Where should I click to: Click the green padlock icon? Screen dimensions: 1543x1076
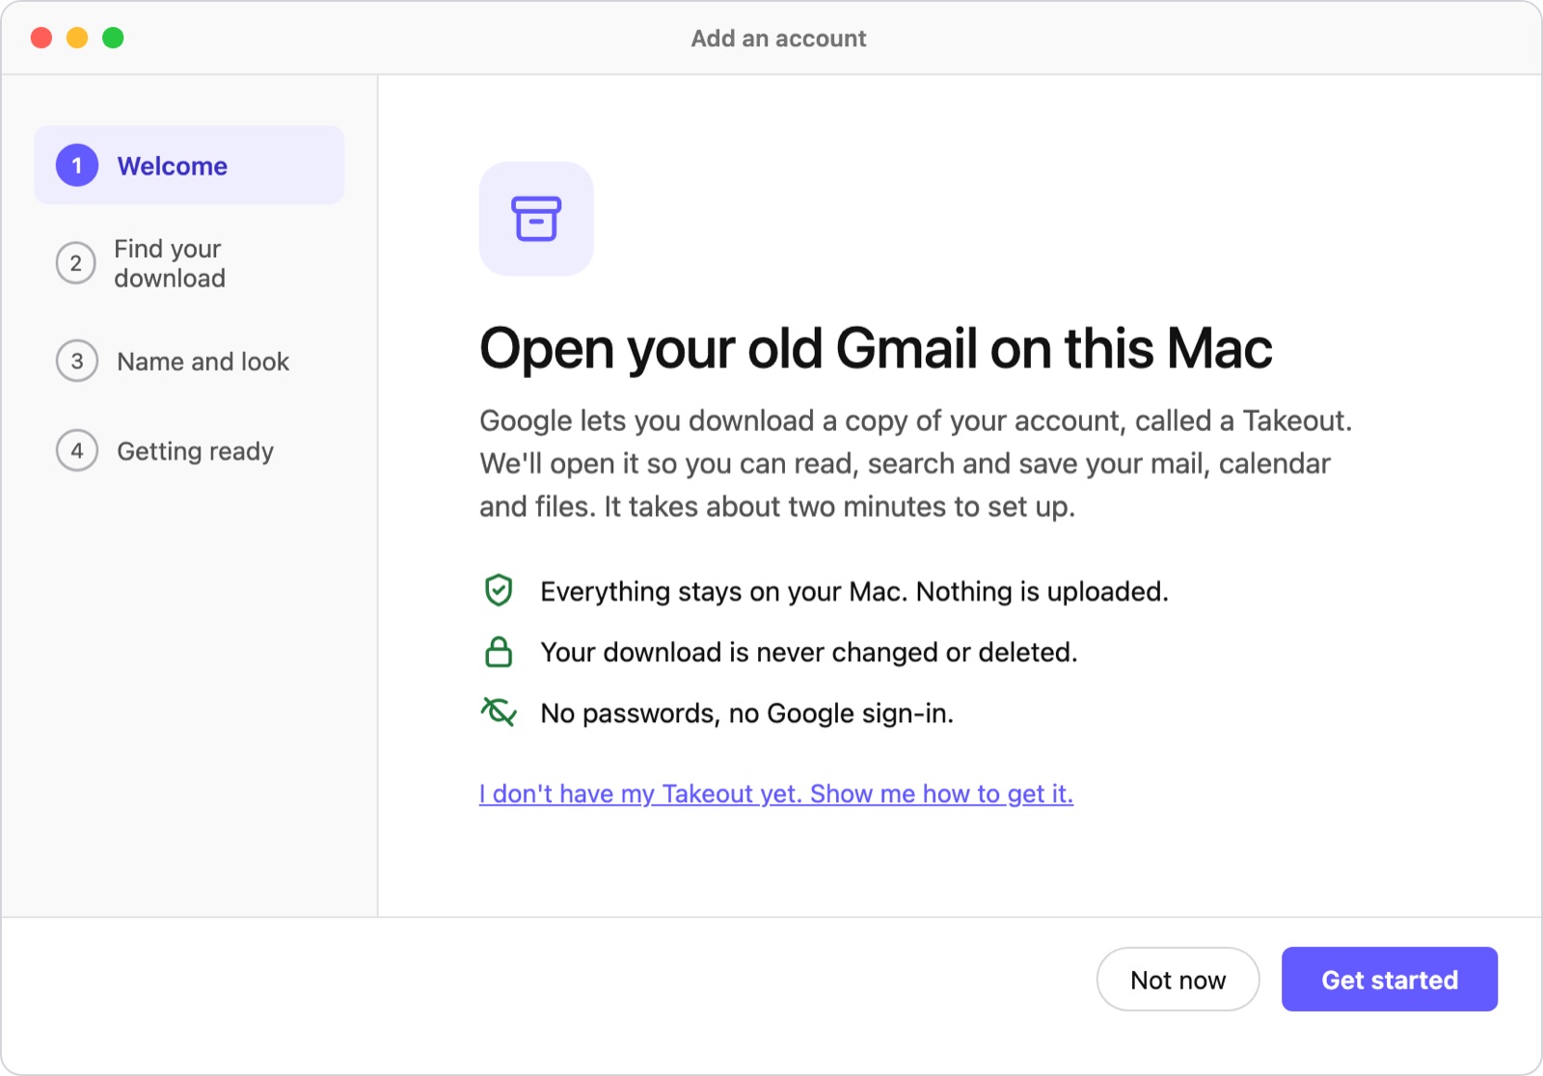[x=499, y=652]
